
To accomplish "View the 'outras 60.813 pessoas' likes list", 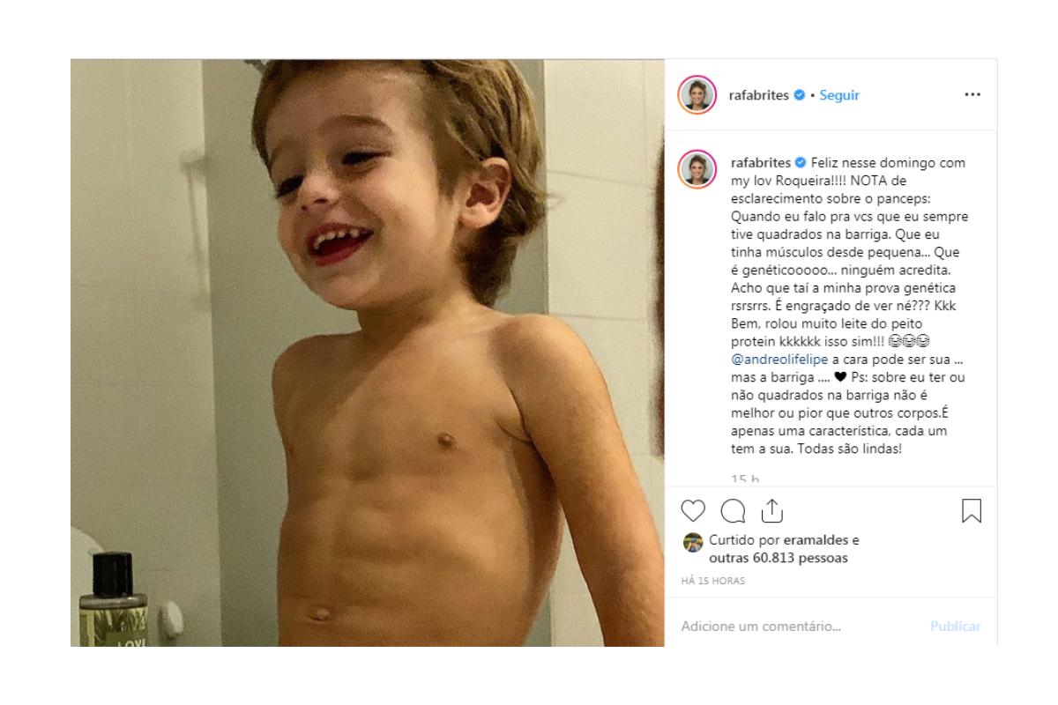I will point(765,558).
